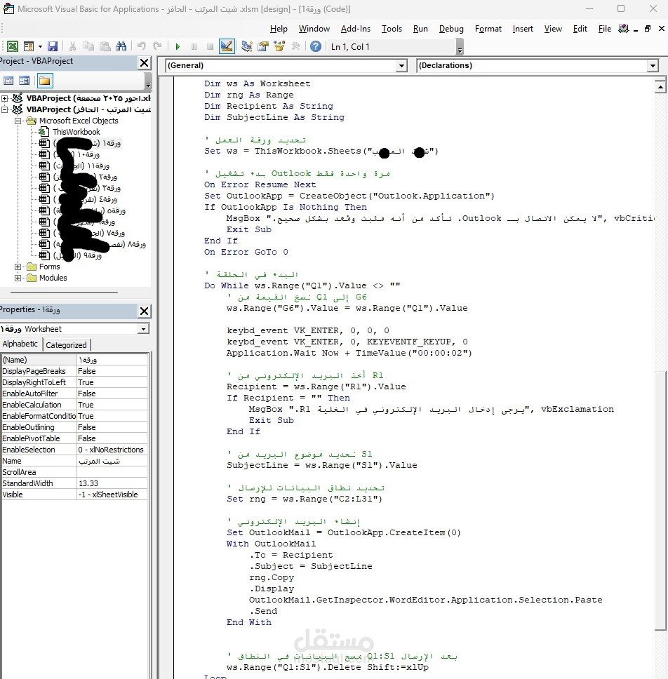Viewport: 668px width, 679px height.
Task: Open the Object Browser icon
Action: (279, 46)
